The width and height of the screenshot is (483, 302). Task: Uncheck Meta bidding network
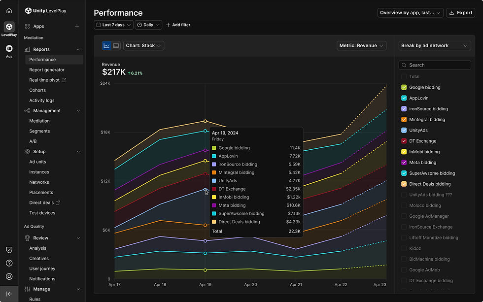pyautogui.click(x=404, y=163)
